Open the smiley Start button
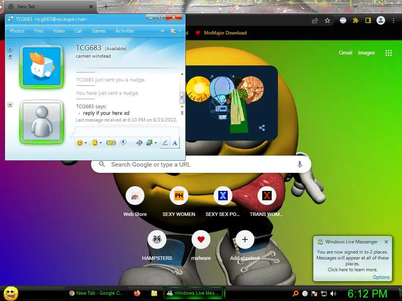The image size is (402, 301). coord(11,293)
